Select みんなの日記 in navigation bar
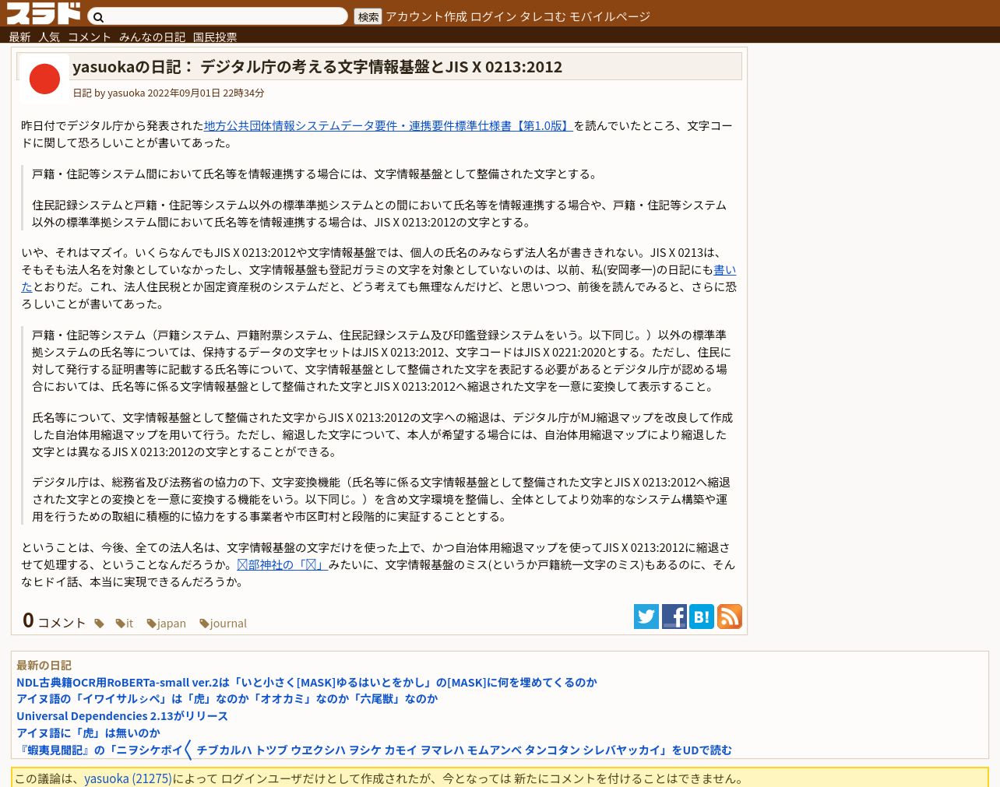The image size is (1000, 787). tap(152, 37)
